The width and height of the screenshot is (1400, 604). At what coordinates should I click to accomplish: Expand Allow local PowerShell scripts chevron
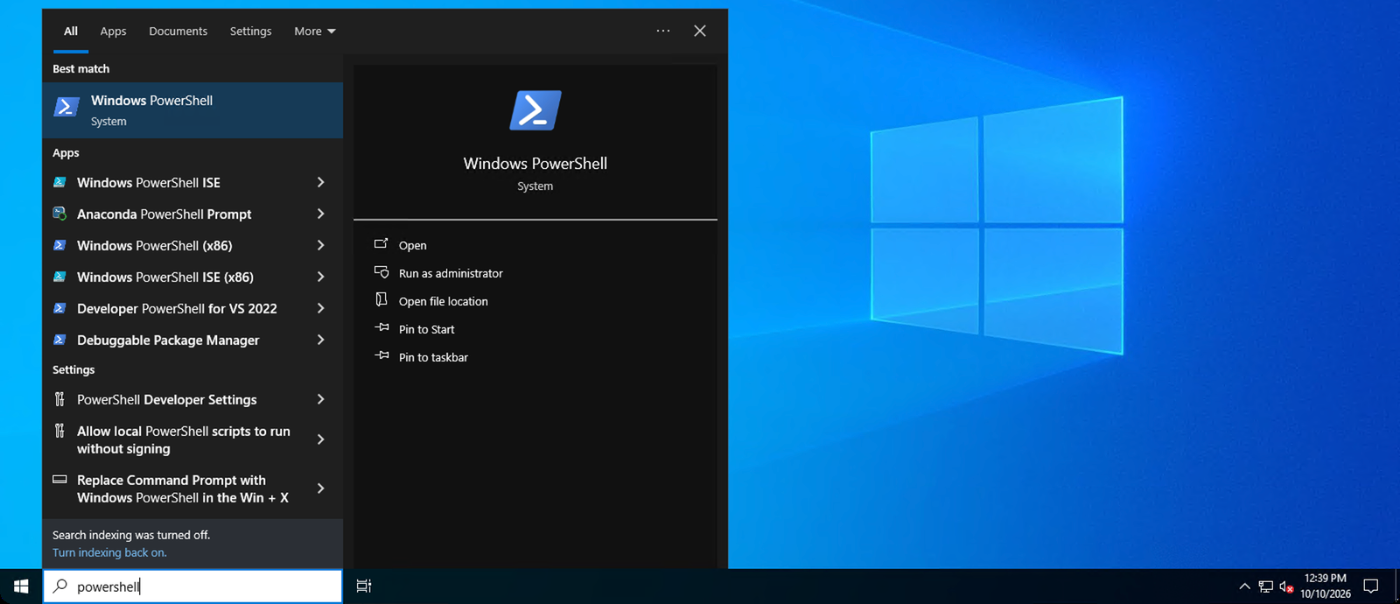(320, 439)
